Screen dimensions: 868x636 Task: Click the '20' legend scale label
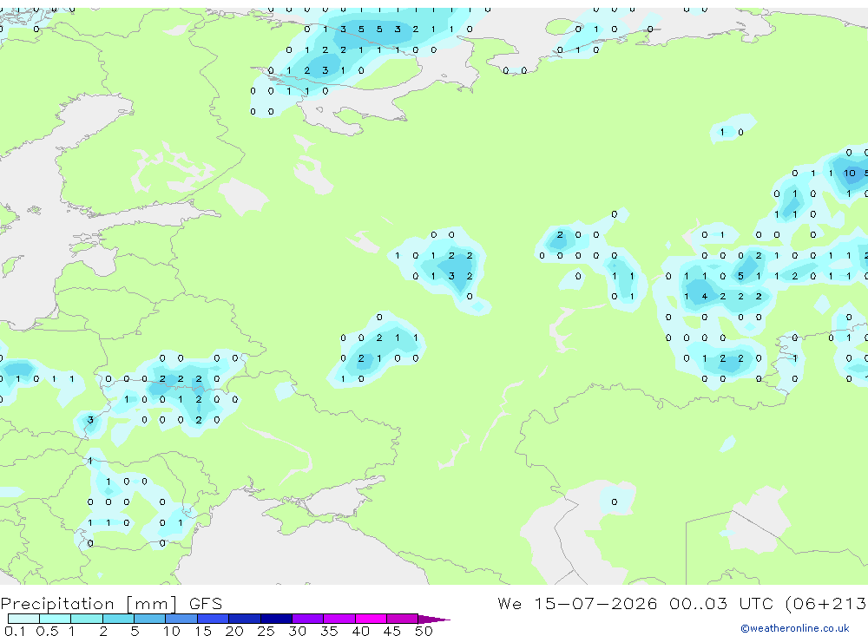point(234,631)
